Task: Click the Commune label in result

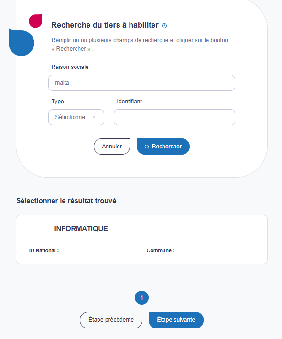Action: point(160,250)
